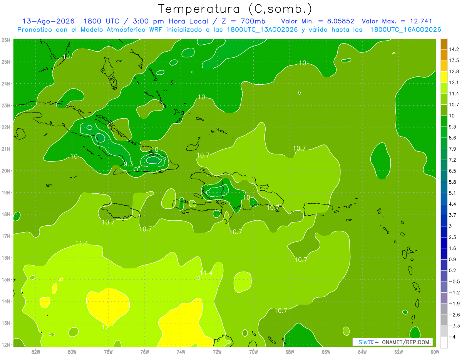Image resolution: width=462 pixels, height=357 pixels.
Task: Click the '12N' latitude axis label
Action: [x=6, y=345]
